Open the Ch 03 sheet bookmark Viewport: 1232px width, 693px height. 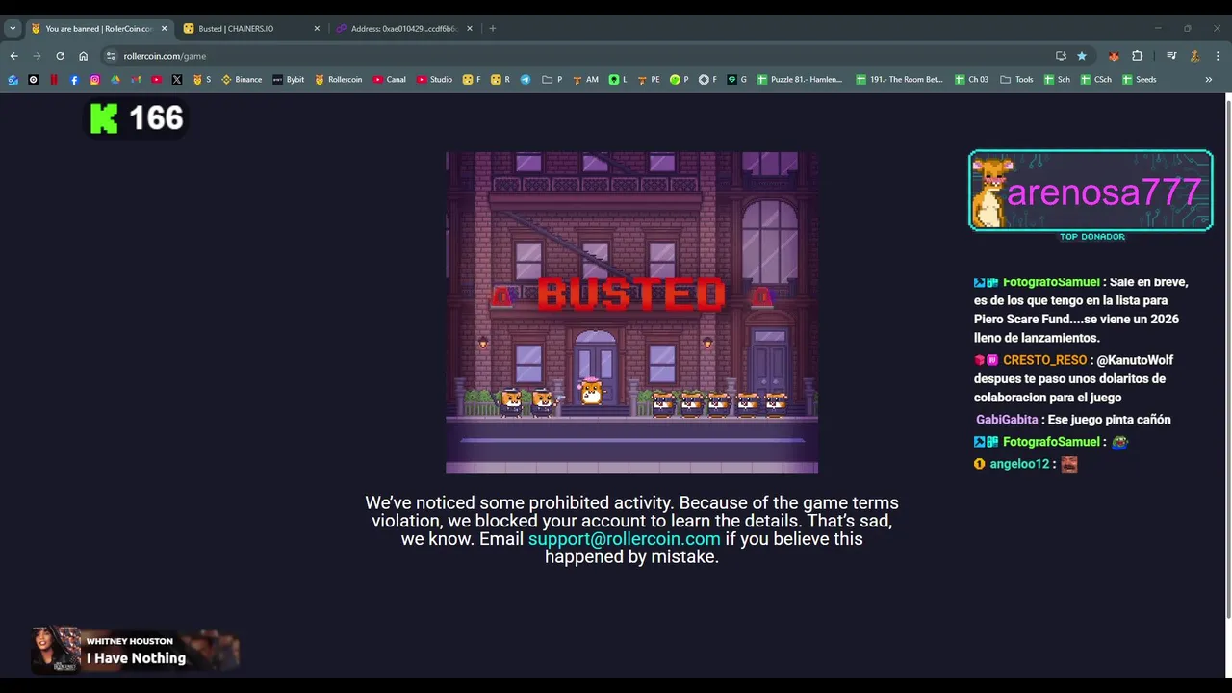[971, 80]
